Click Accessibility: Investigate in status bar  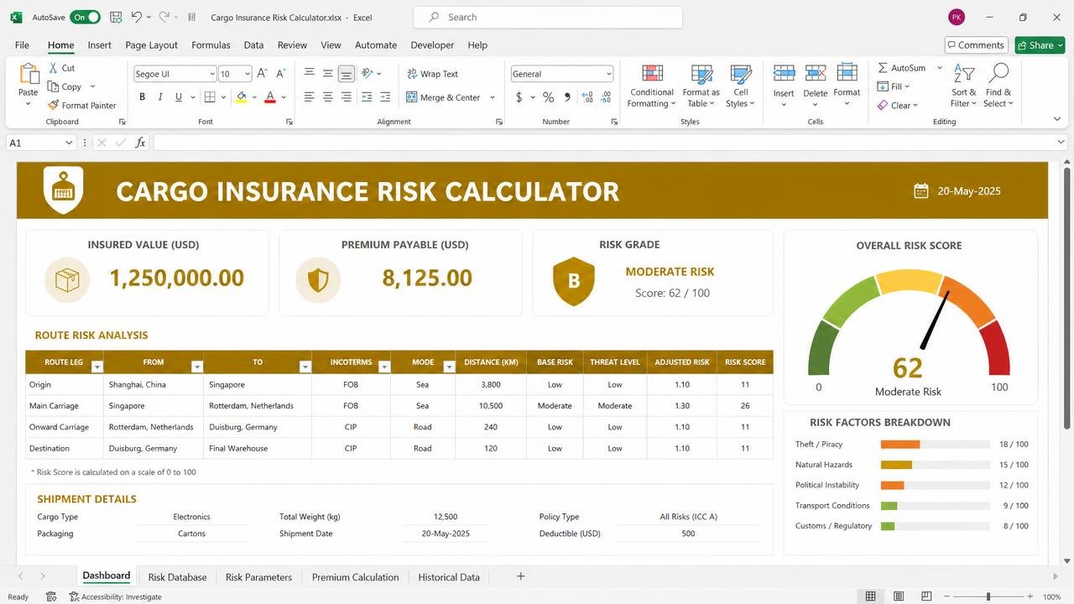click(116, 596)
